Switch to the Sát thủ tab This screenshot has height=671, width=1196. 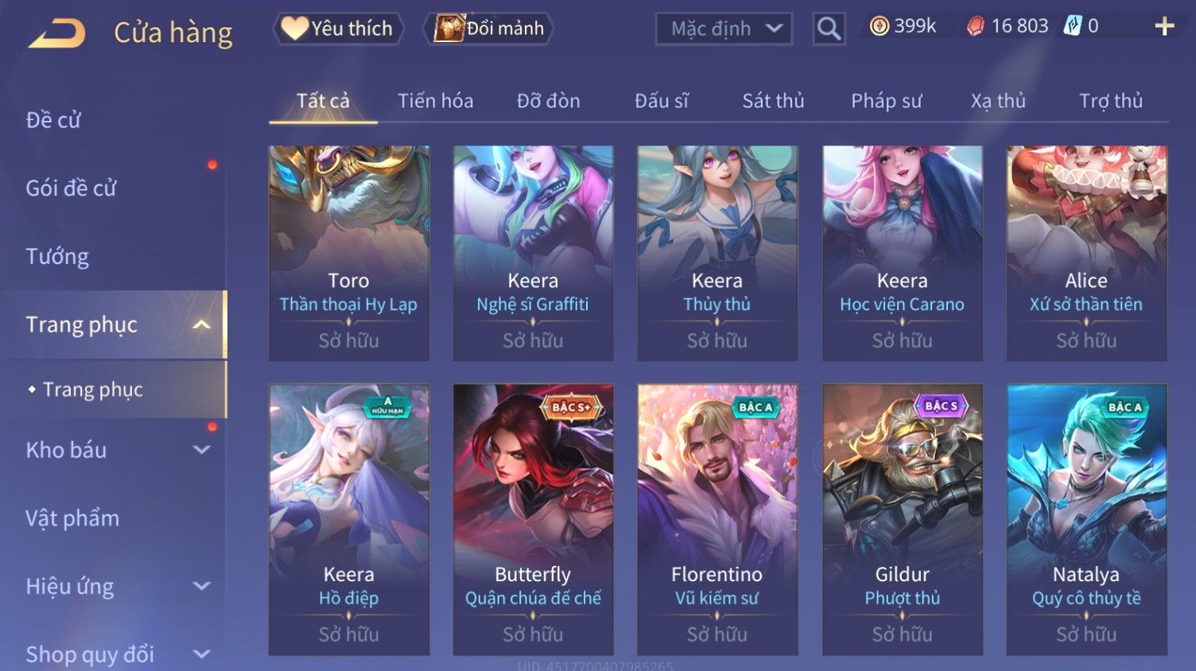(773, 101)
